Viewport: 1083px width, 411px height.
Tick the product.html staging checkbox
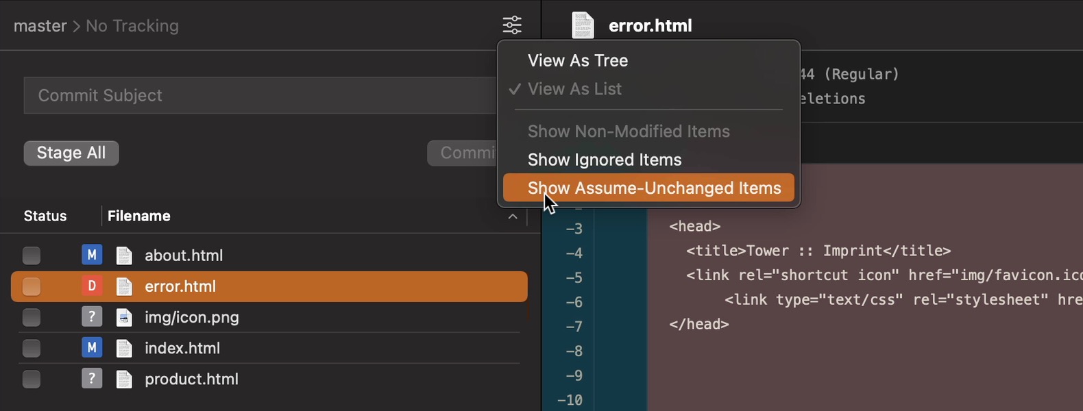tap(32, 379)
